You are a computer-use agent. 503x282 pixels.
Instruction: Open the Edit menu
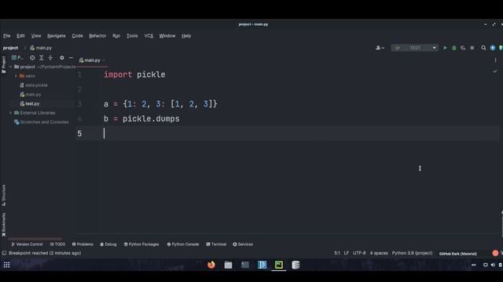pos(20,36)
